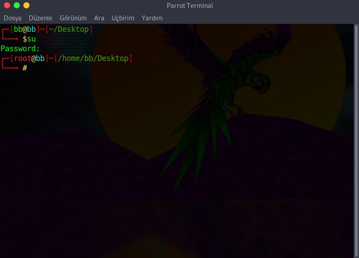Image resolution: width=359 pixels, height=258 pixels.
Task: Open the Düzenle menu
Action: click(41, 18)
